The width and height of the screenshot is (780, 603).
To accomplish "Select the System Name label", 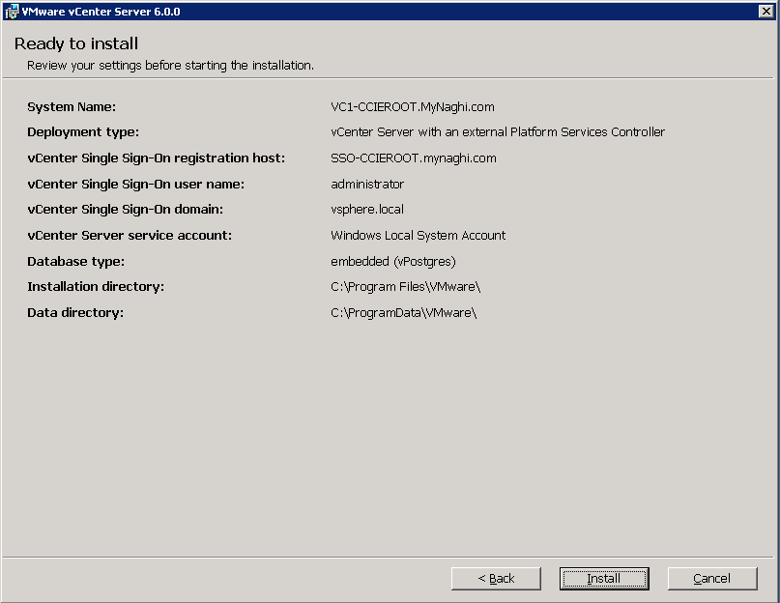I will (72, 106).
